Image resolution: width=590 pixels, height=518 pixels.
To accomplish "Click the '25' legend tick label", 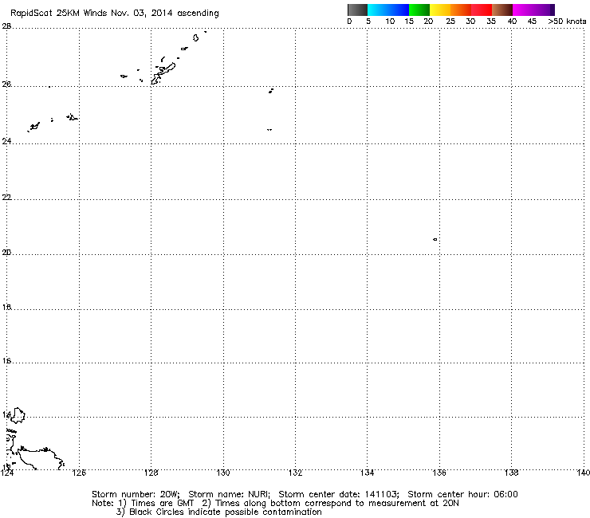I will tap(450, 22).
